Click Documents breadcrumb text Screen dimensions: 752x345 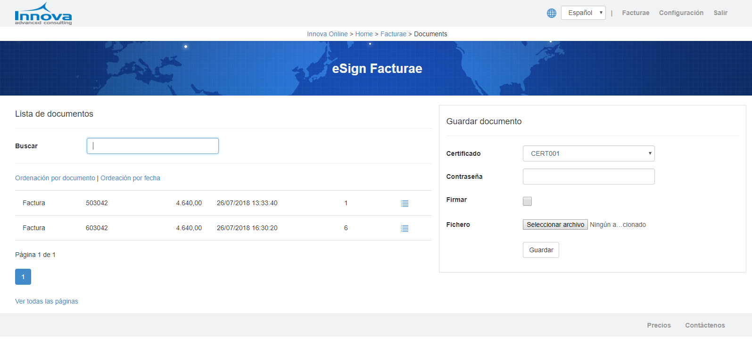tap(430, 34)
